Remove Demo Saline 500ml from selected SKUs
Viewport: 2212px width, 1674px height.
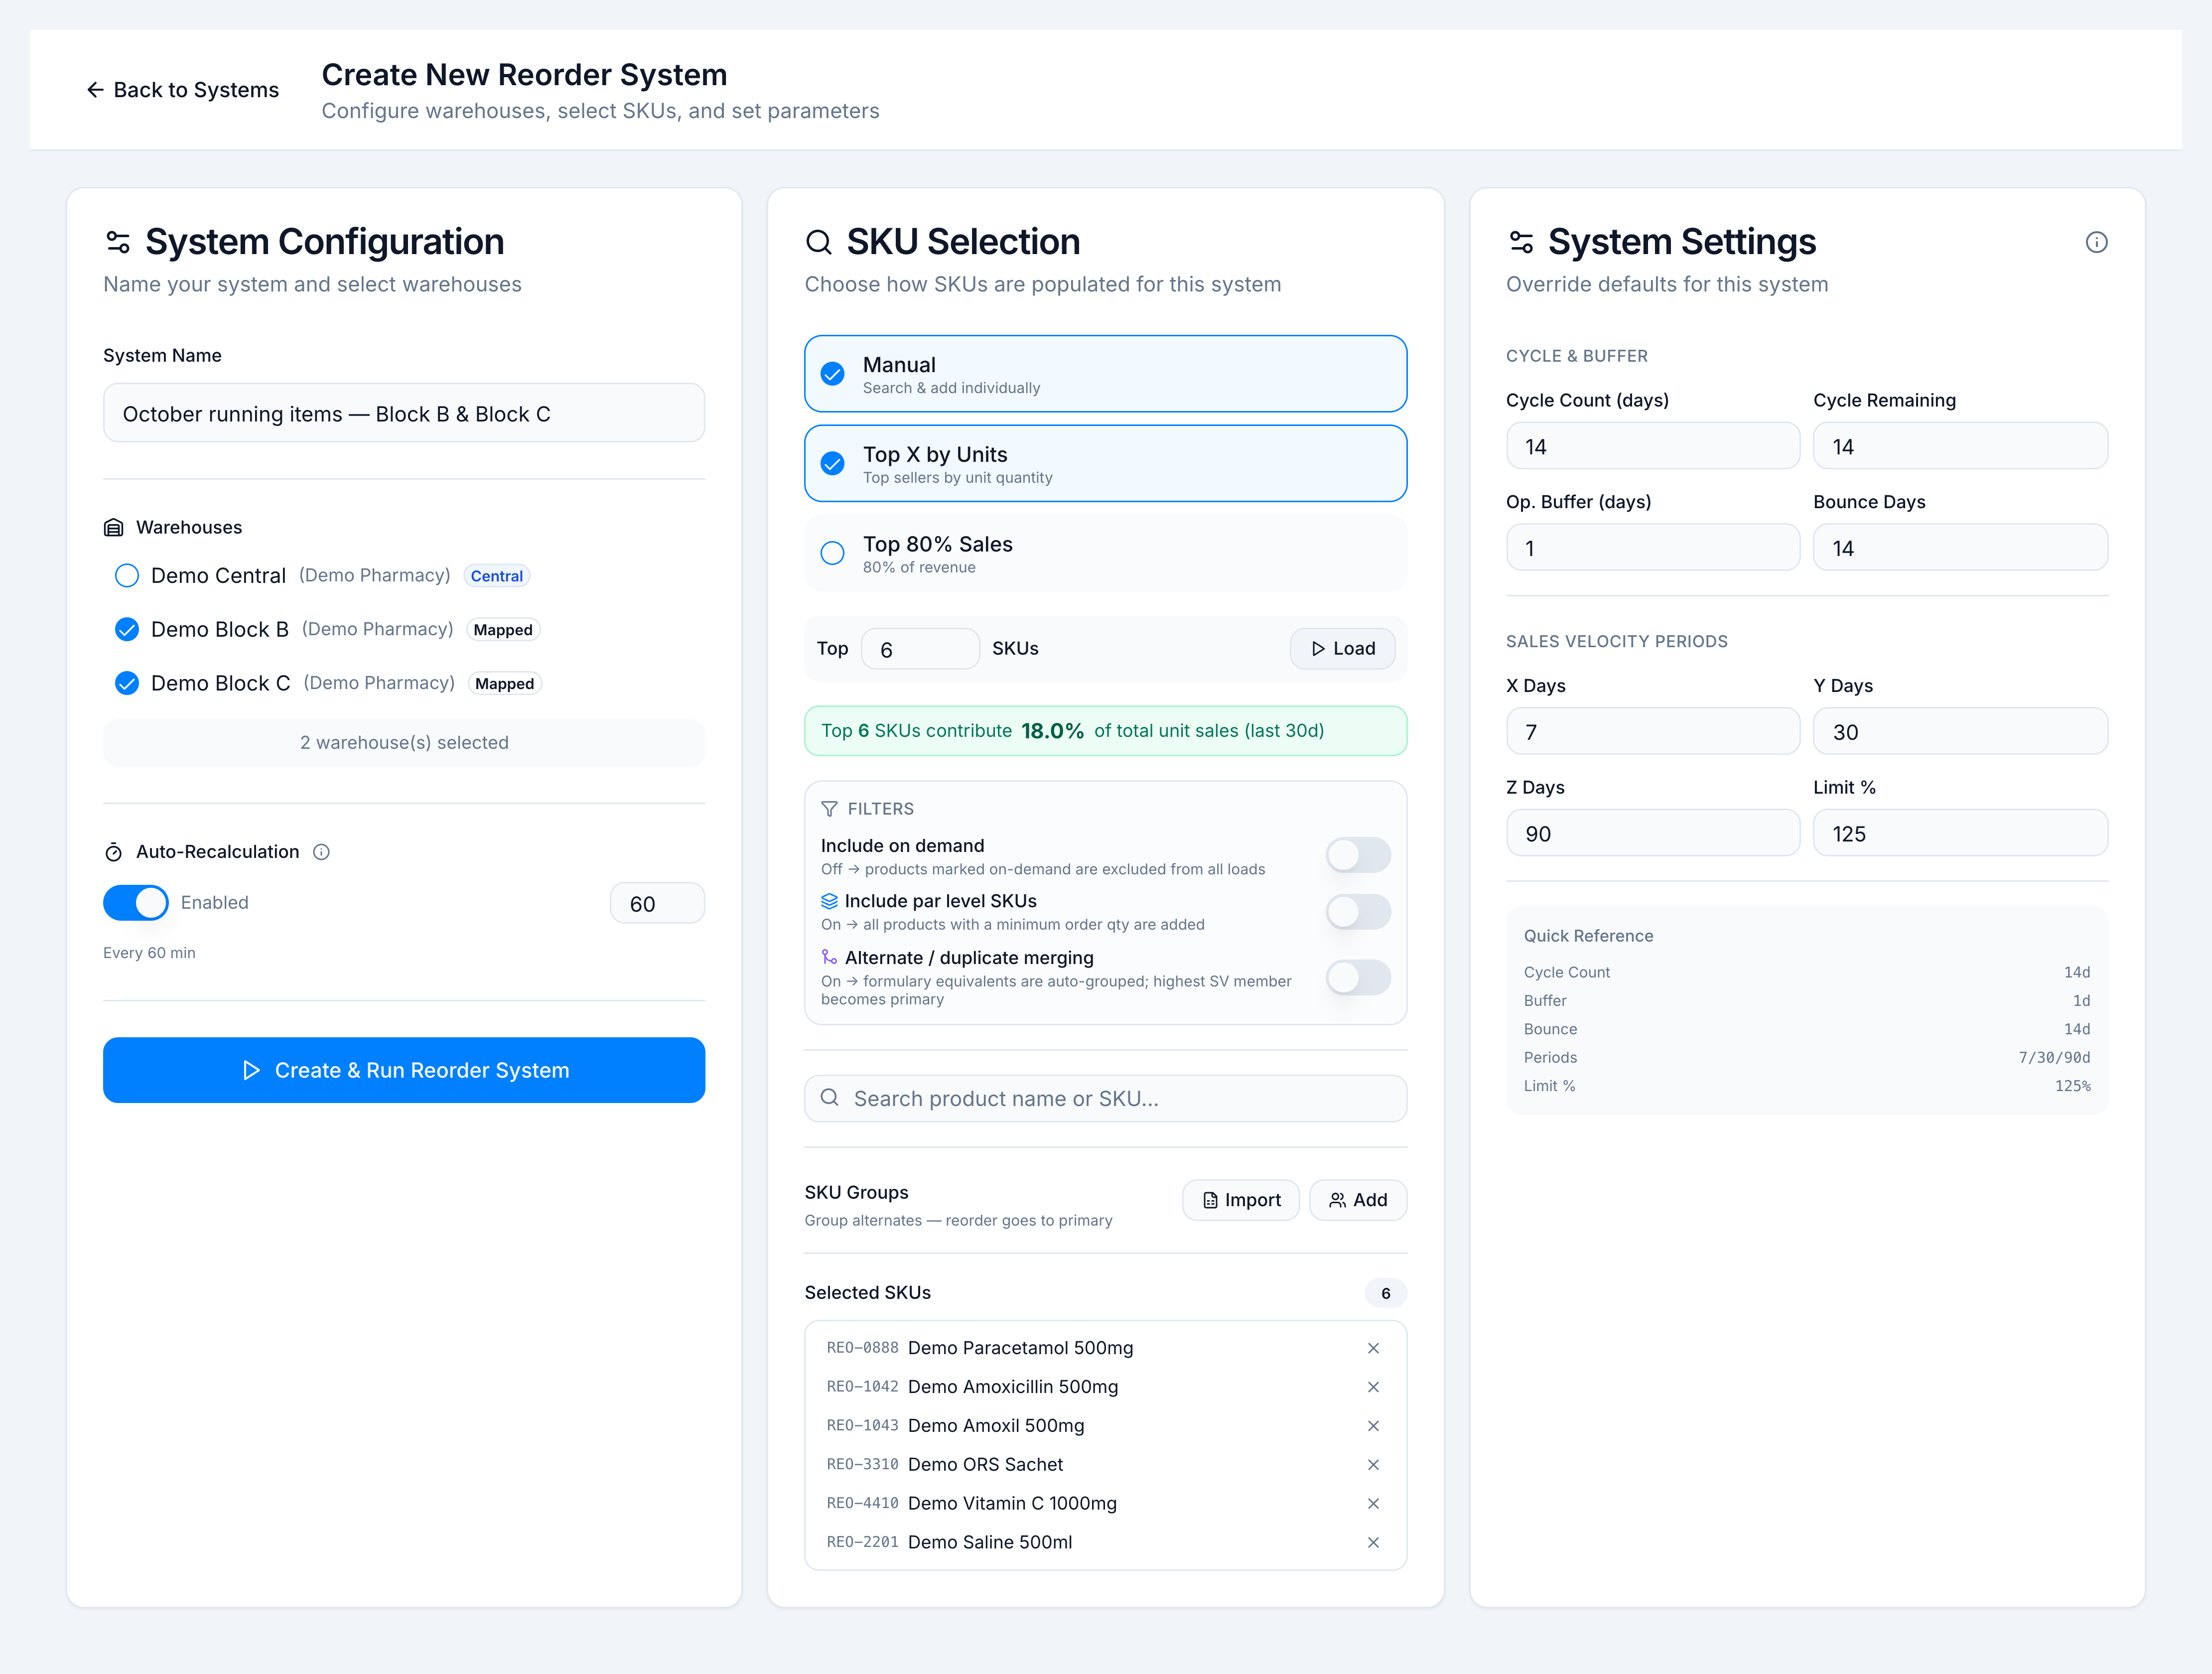tap(1373, 1543)
